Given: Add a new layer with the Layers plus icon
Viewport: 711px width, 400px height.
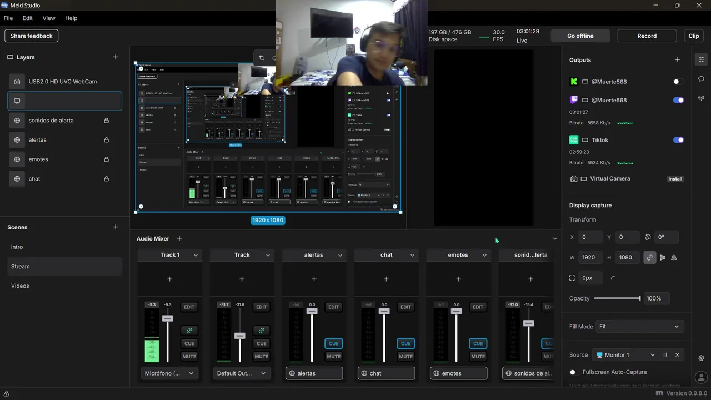Looking at the screenshot, I should click(x=116, y=57).
